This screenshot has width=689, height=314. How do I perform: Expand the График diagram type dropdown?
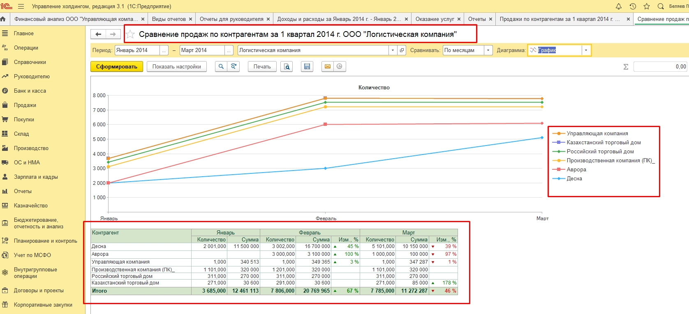click(x=586, y=50)
